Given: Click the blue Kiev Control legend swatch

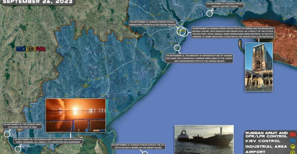Looking at the screenshot, I should tap(293, 141).
